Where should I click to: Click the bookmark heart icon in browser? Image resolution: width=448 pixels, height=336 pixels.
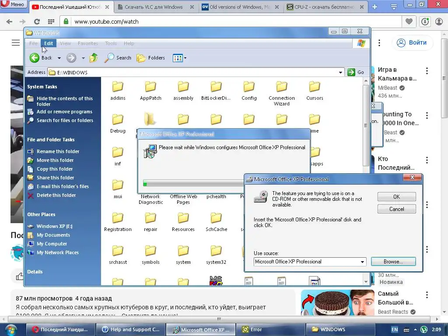pyautogui.click(x=409, y=21)
